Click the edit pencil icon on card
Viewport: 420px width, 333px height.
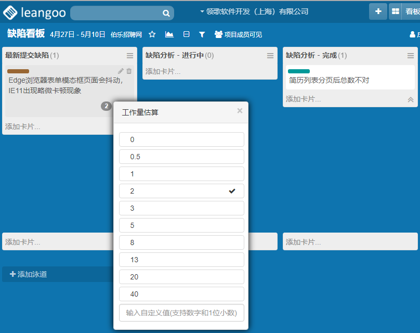121,71
